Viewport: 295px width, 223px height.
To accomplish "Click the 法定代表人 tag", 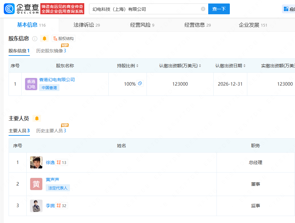I will [x=58, y=188].
